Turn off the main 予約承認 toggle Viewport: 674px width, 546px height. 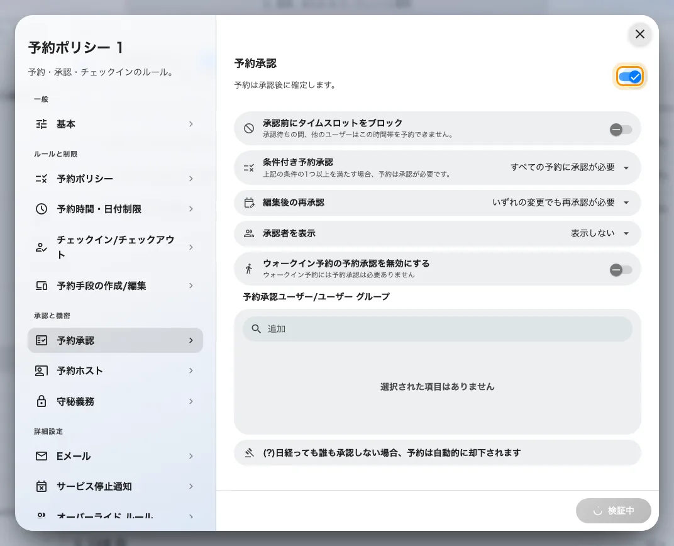pos(630,77)
